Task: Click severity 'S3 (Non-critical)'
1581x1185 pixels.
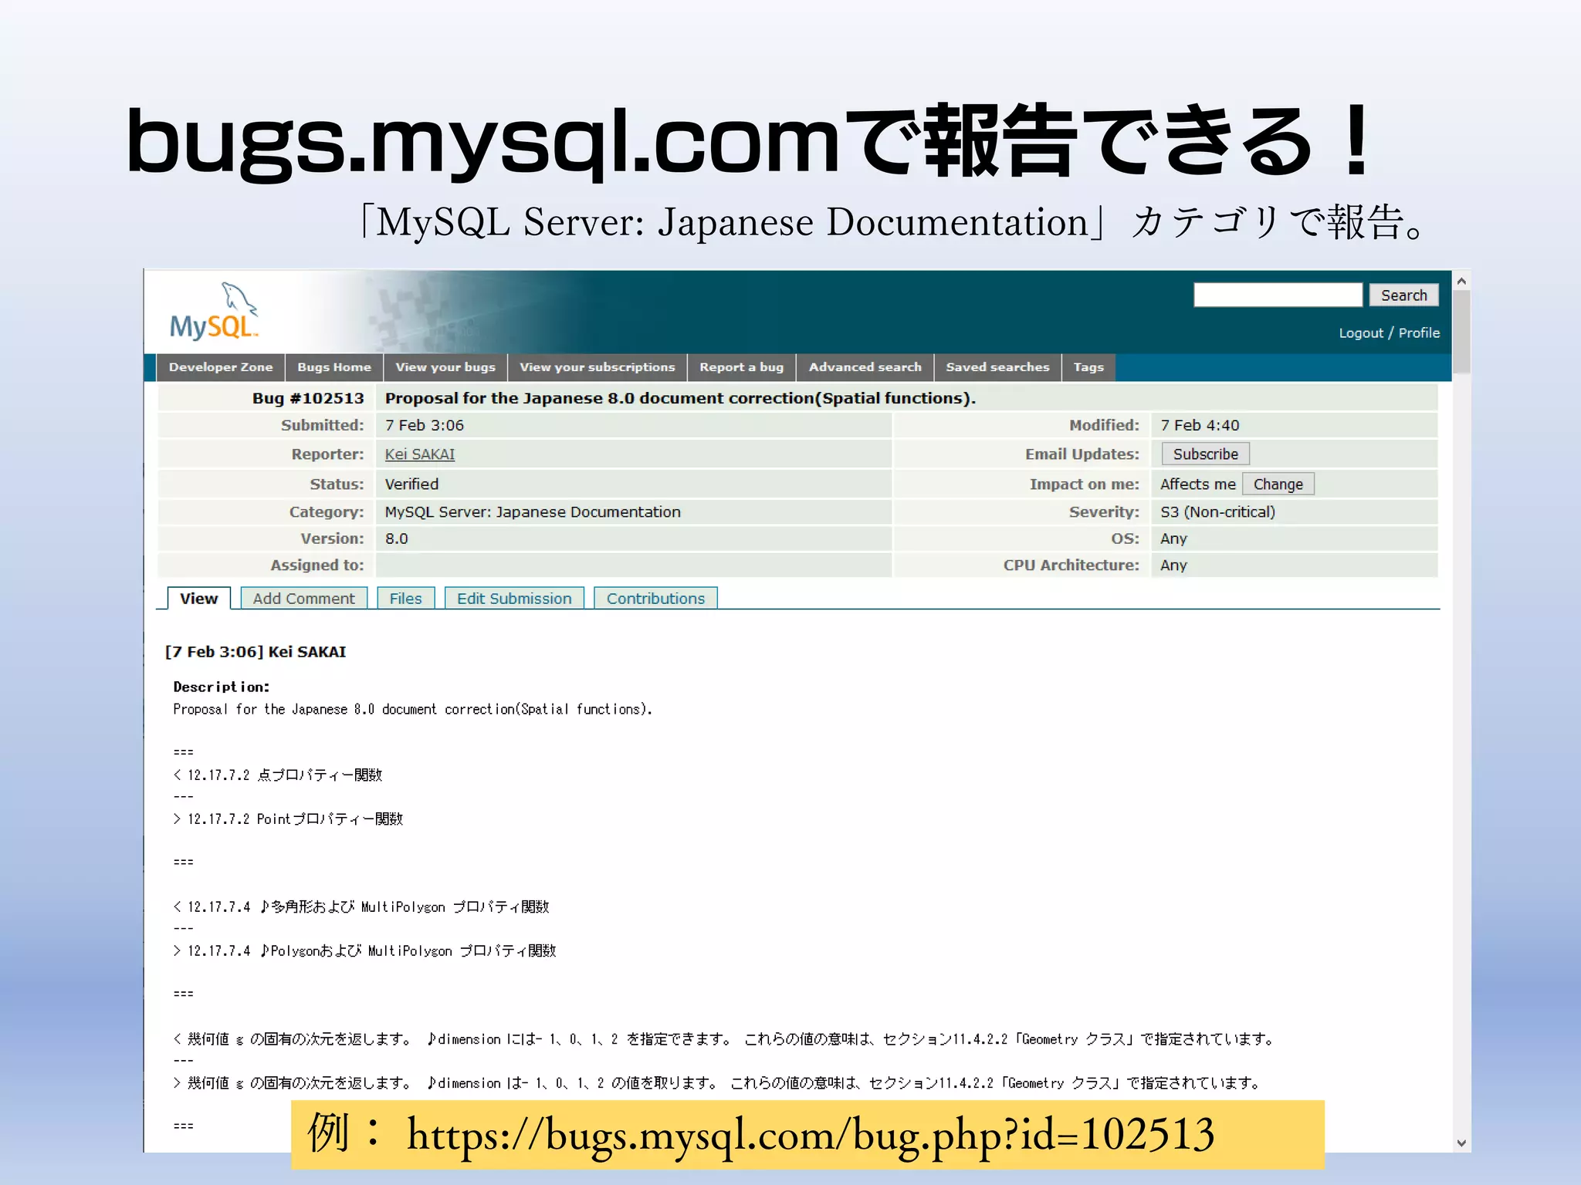Action: (x=1217, y=512)
